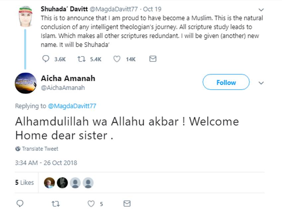
Task: Translate Tweet from Aicha Amanah
Action: 40,149
